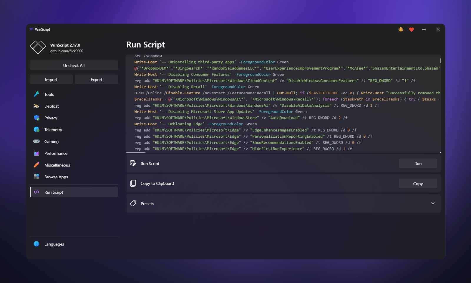Switch to the Privacy page
471x283 pixels.
point(74,118)
